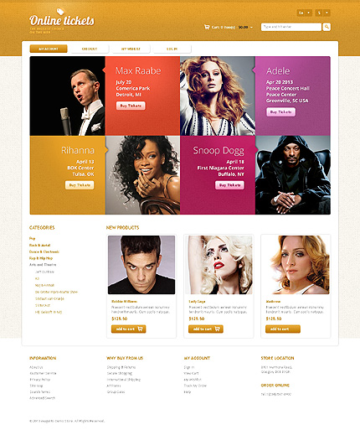Click into the search input field
360x430 pixels.
pos(291,27)
